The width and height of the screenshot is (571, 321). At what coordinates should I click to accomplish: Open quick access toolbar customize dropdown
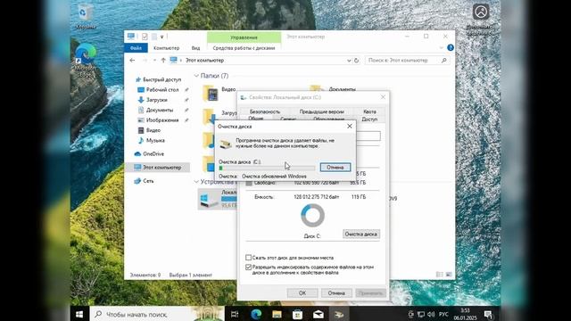point(161,37)
